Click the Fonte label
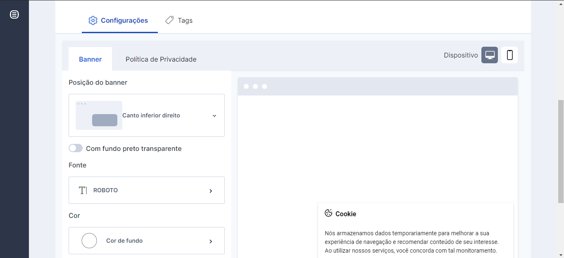This screenshot has height=258, width=564. tap(78, 165)
